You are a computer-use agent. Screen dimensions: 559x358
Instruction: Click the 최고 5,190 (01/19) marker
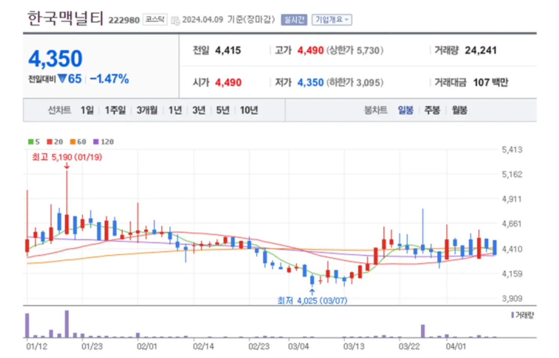pyautogui.click(x=67, y=157)
